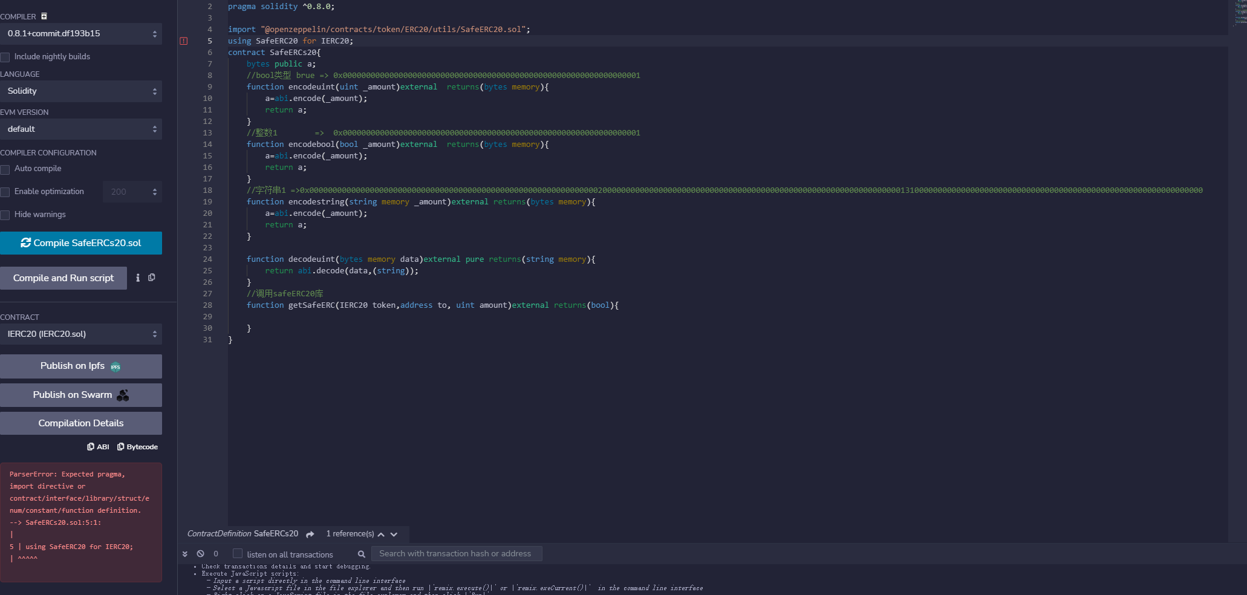
Task: Open compiler version dropdown 0.8.1+commit.df193b15
Action: coord(81,34)
